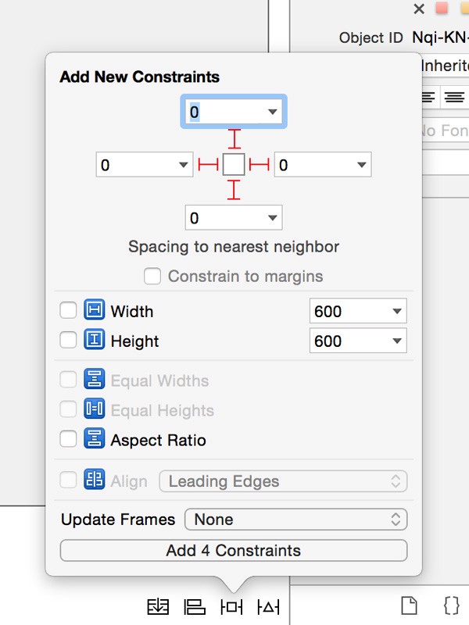
Task: Open the Pin constraints toolbar button
Action: [231, 607]
